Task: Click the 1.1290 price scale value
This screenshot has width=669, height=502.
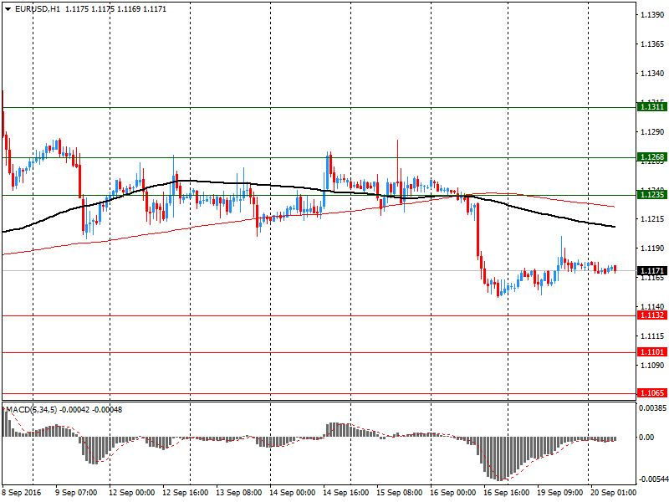Action: point(652,132)
